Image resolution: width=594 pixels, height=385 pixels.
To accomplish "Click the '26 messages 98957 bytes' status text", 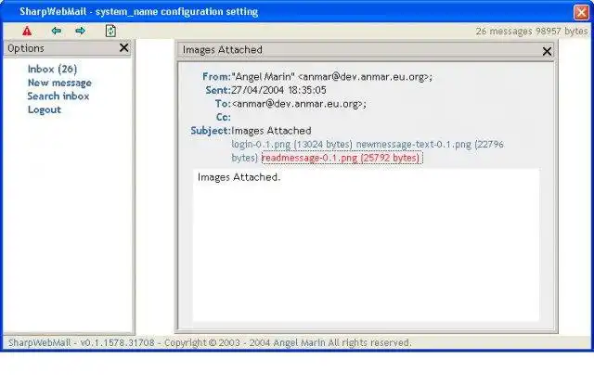I will (x=532, y=32).
